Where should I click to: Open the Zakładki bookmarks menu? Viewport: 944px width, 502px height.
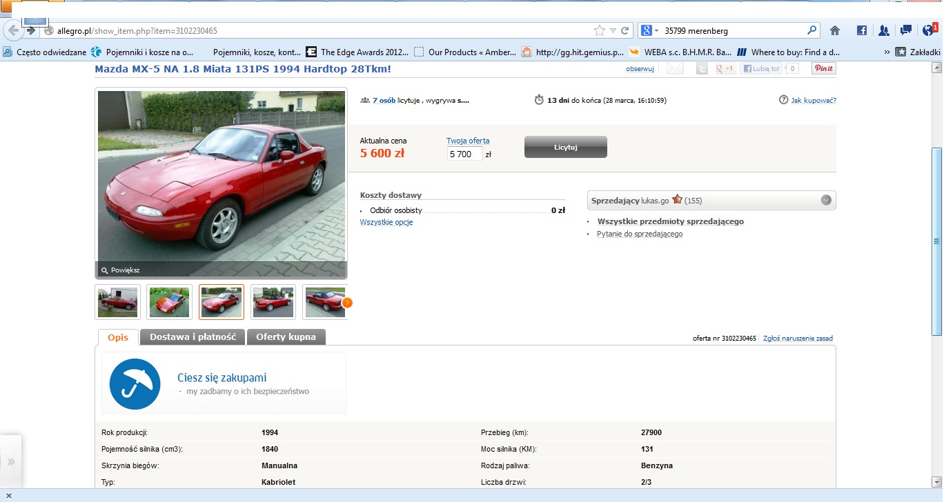[x=918, y=52]
